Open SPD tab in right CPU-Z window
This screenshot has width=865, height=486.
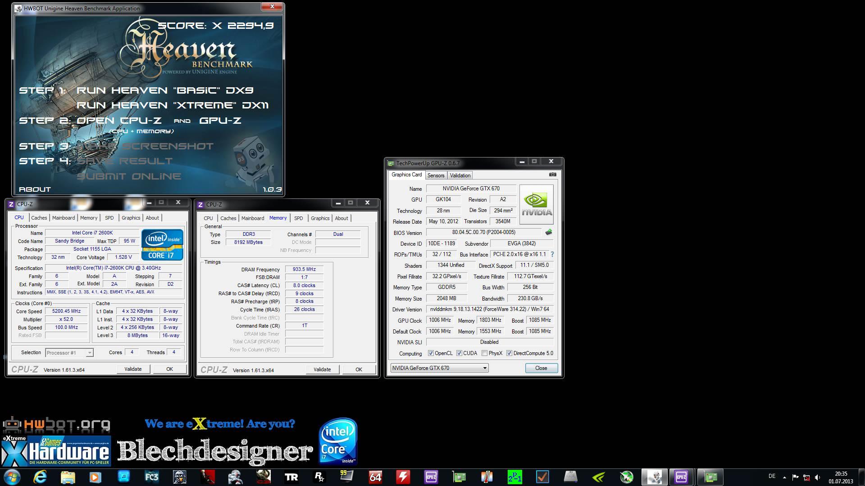pyautogui.click(x=299, y=218)
